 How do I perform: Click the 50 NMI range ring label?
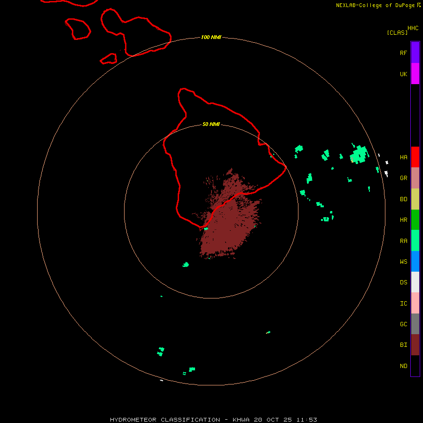[211, 124]
